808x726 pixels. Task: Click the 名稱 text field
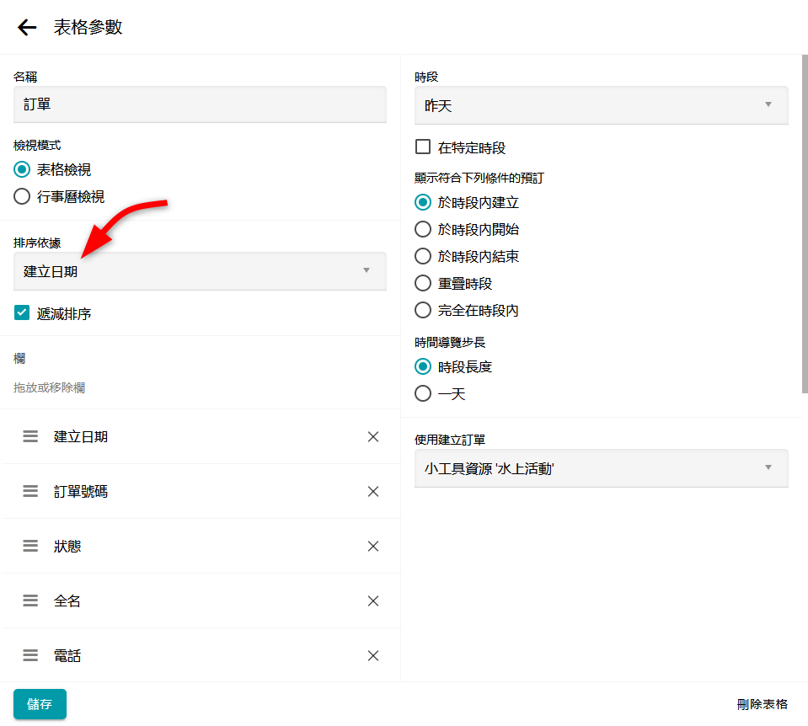click(x=200, y=104)
